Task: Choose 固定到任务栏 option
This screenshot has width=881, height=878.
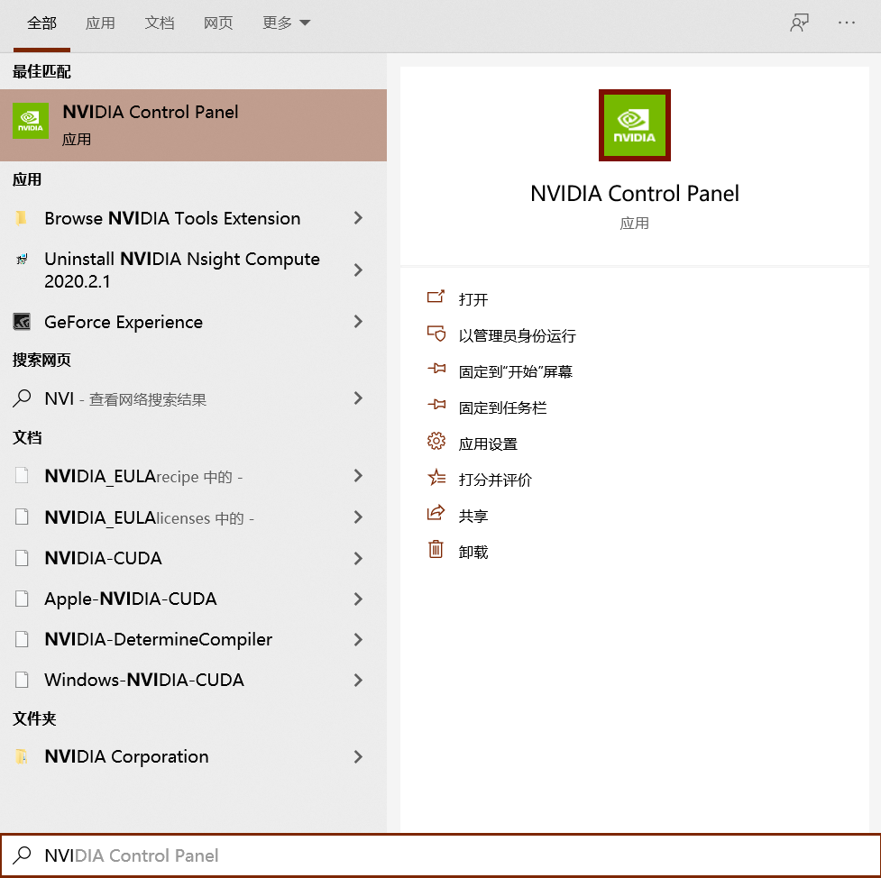Action: (502, 407)
